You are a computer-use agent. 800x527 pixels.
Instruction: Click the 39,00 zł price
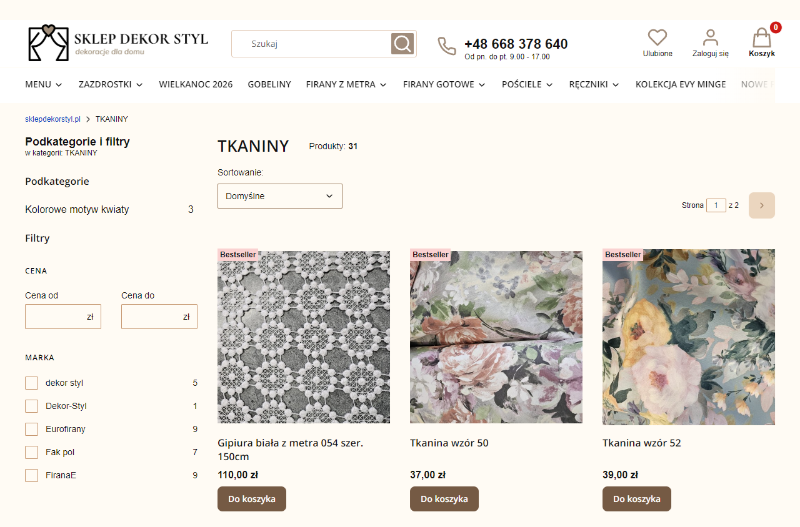(x=620, y=475)
